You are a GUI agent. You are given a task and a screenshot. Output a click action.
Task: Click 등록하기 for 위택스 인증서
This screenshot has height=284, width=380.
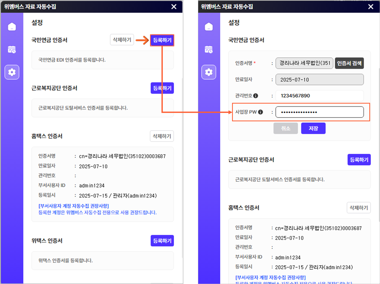pos(162,241)
